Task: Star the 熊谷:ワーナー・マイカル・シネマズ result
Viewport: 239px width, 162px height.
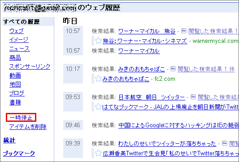Action: (x=98, y=41)
